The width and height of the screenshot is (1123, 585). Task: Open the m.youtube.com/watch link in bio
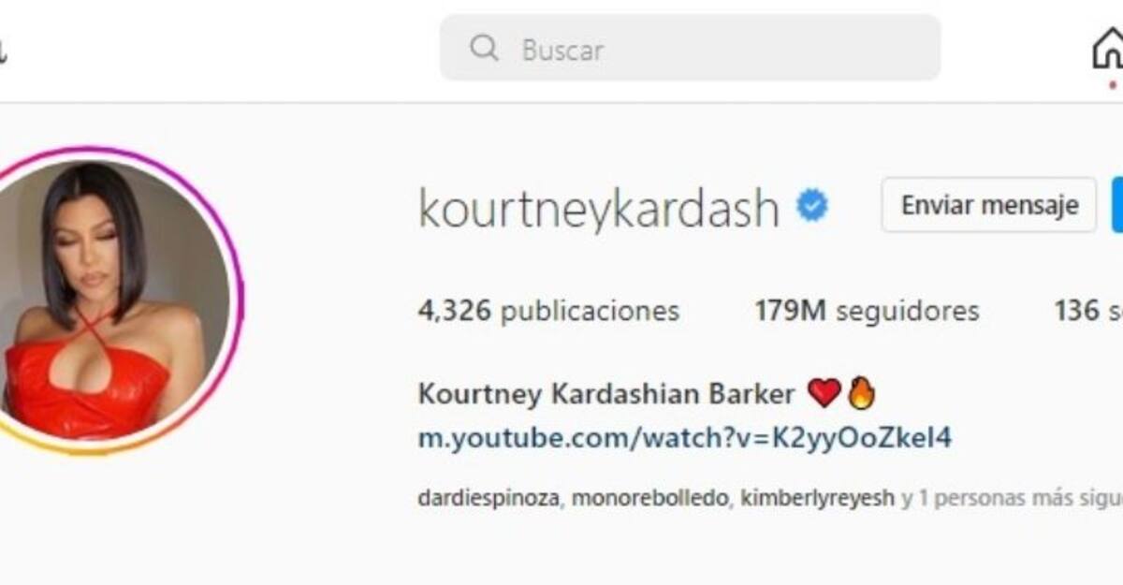[684, 437]
